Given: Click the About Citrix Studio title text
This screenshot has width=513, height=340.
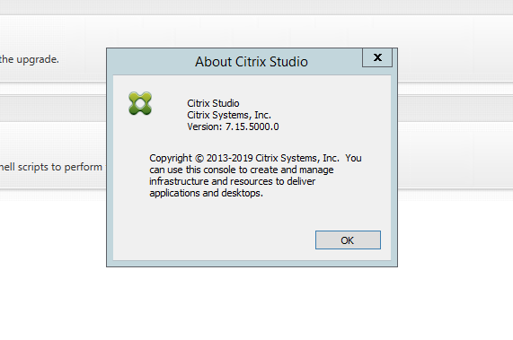Looking at the screenshot, I should pyautogui.click(x=252, y=62).
